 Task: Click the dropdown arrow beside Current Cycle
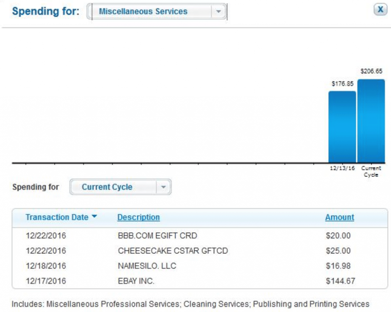(x=164, y=187)
